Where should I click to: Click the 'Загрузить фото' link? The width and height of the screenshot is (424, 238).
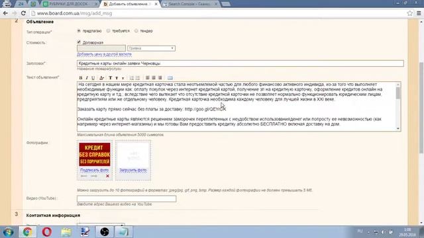point(132,170)
